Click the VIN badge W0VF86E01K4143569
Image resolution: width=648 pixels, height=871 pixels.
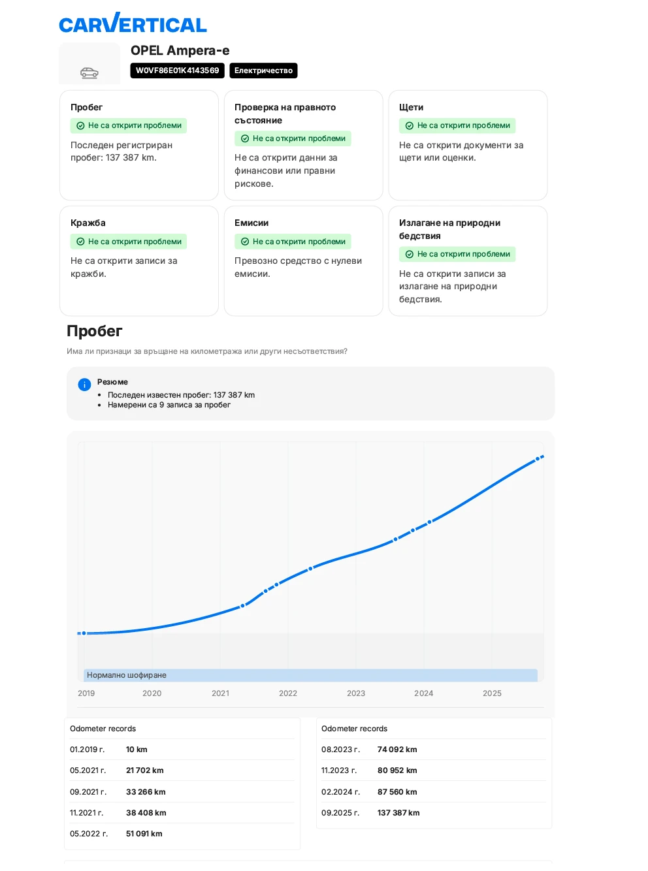[x=177, y=71]
